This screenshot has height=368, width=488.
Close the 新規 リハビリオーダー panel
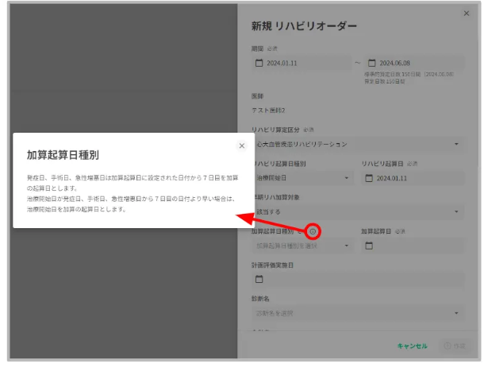coord(467,13)
